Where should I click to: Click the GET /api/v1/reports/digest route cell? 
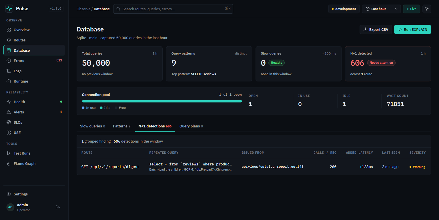110,167
